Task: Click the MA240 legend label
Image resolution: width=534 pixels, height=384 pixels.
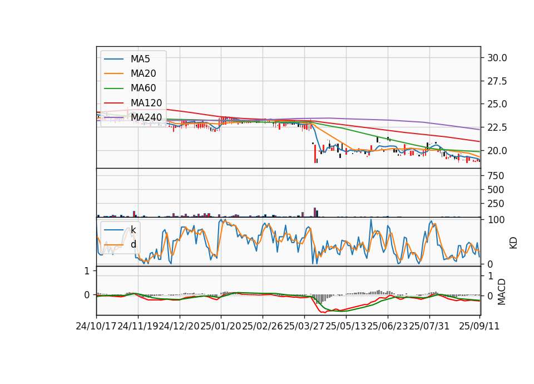Action: 146,117
